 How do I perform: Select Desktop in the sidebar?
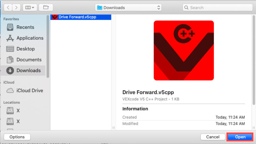click(x=23, y=49)
